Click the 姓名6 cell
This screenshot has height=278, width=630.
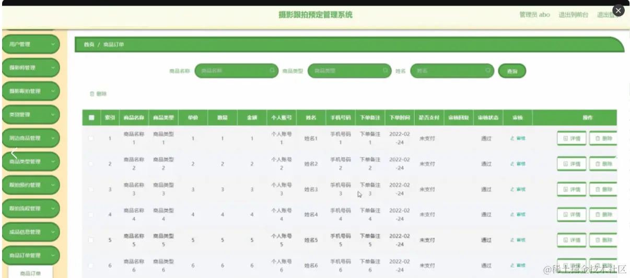(x=311, y=265)
